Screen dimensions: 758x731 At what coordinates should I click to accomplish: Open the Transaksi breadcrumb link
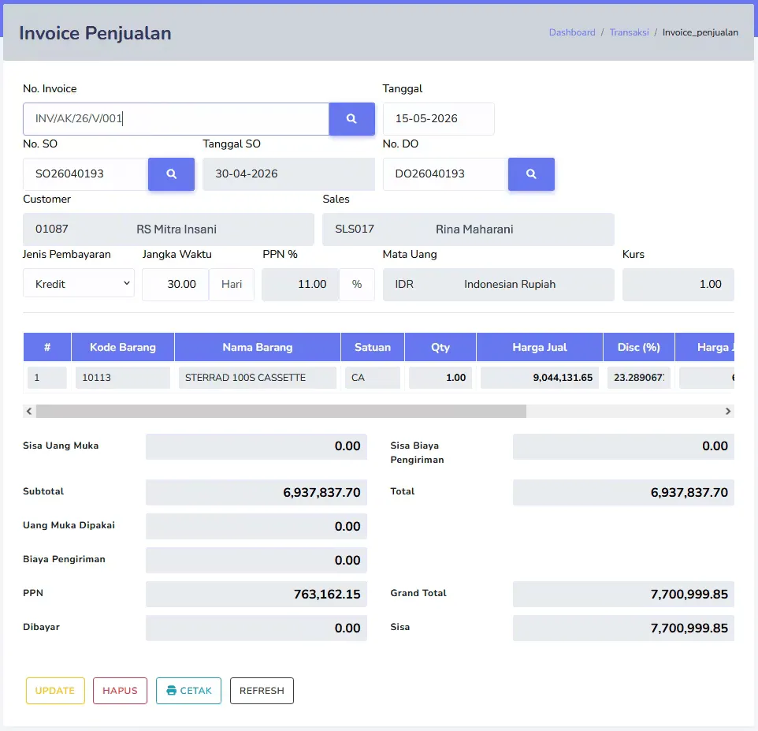[x=629, y=32]
